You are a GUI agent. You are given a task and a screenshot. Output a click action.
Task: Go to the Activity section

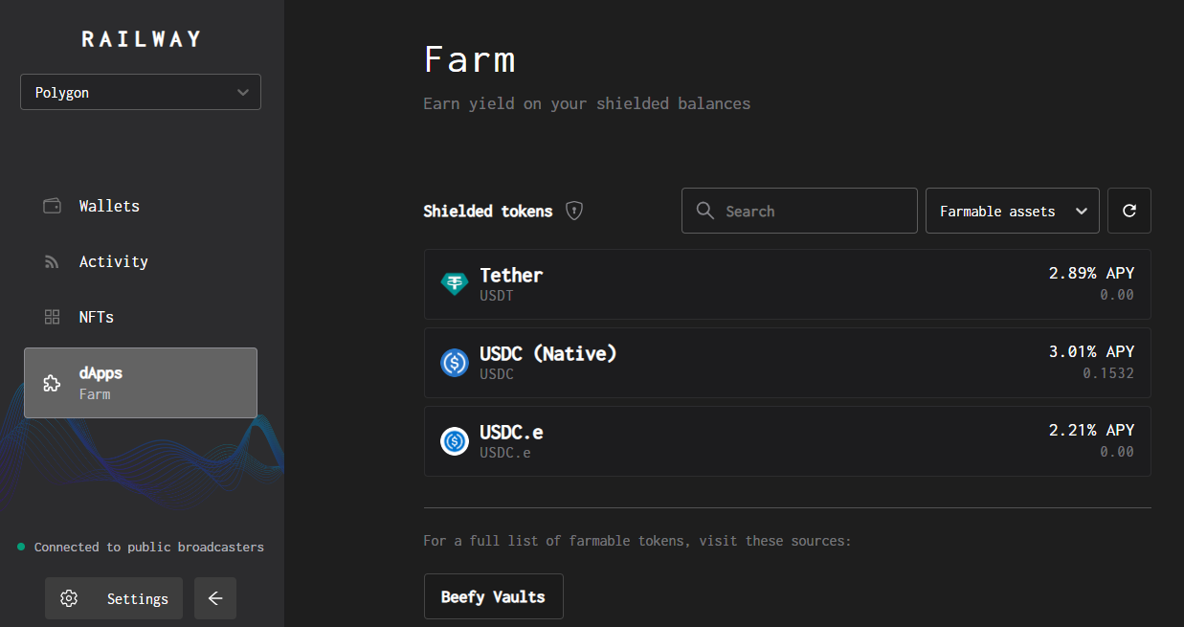click(113, 261)
